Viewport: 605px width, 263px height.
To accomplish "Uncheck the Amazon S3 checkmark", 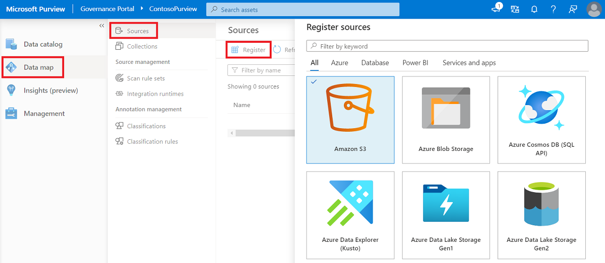I will point(314,82).
